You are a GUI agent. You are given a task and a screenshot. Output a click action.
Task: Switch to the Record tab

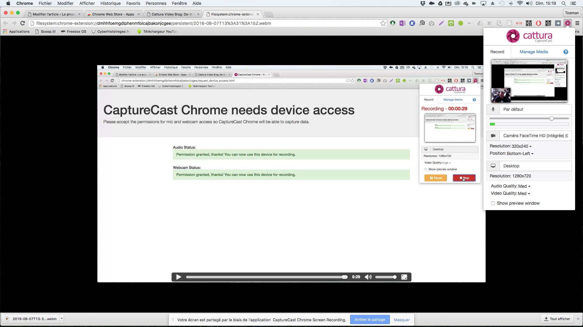(x=497, y=52)
